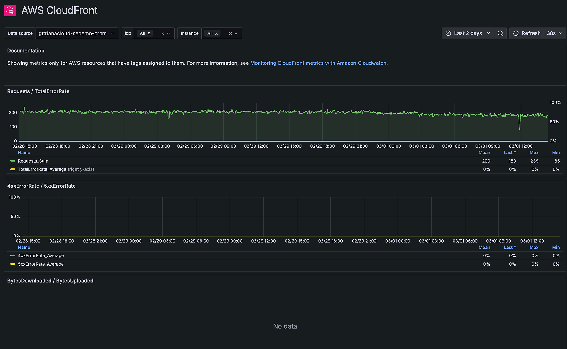Open the 30s refresh interval dropdown

point(554,33)
